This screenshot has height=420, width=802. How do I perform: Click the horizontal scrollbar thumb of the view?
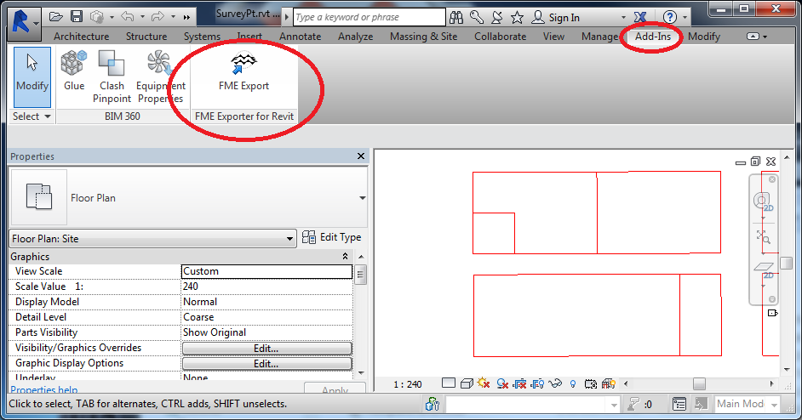[x=699, y=383]
